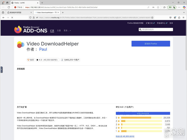Expand the 更多... dropdown menu
187x140 pixels.
(x=67, y=31)
